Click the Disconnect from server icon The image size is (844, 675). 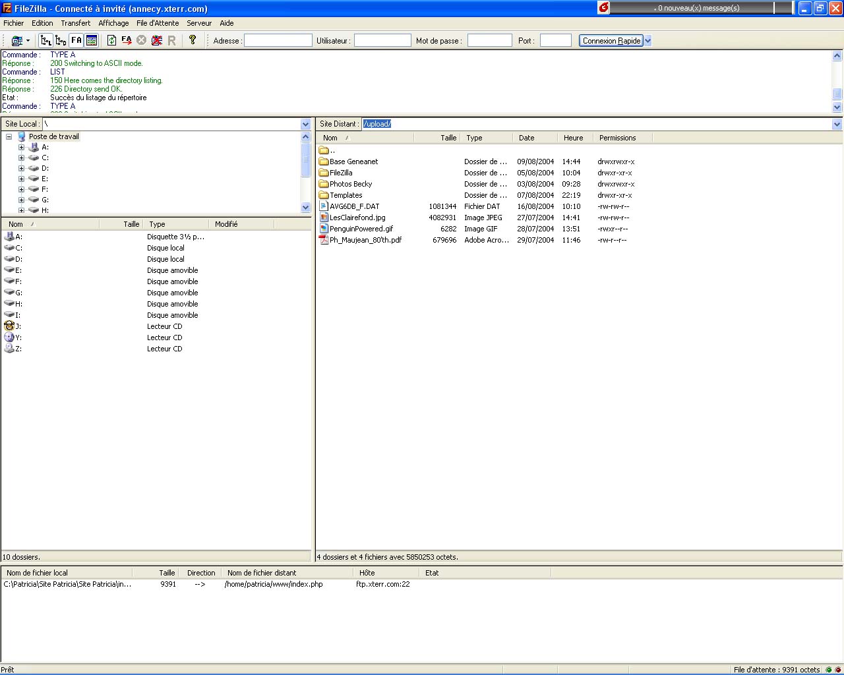point(156,41)
